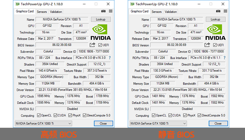Screen dimensions: 245x140
Task: Select Graphics Card tab in left window
Action: click(x=25, y=12)
